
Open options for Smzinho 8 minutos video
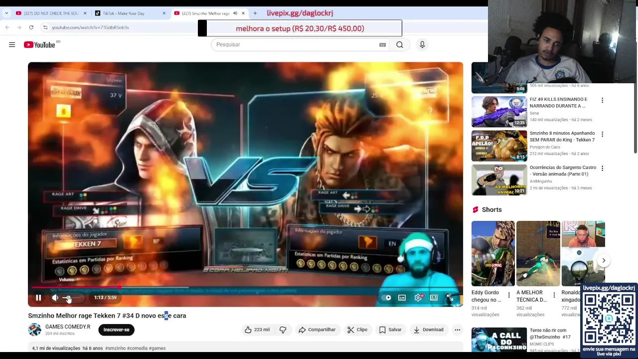[x=602, y=134]
